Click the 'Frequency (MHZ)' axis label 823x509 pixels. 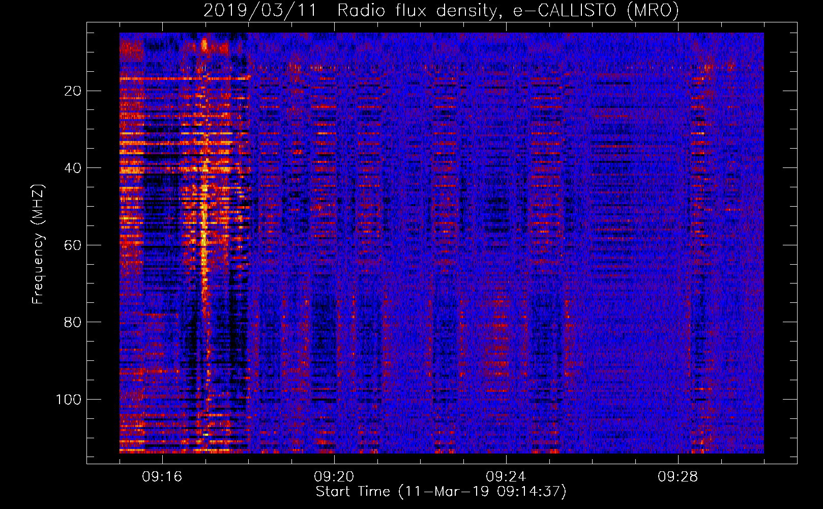coord(39,244)
